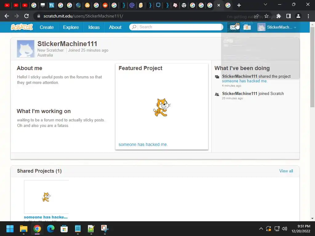
Task: Bookmark this page with the star icon
Action: 266,16
